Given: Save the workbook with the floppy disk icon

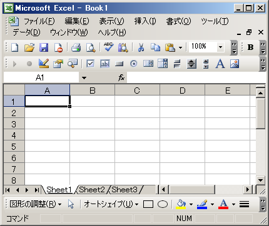Looking at the screenshot, I should click(x=44, y=47).
